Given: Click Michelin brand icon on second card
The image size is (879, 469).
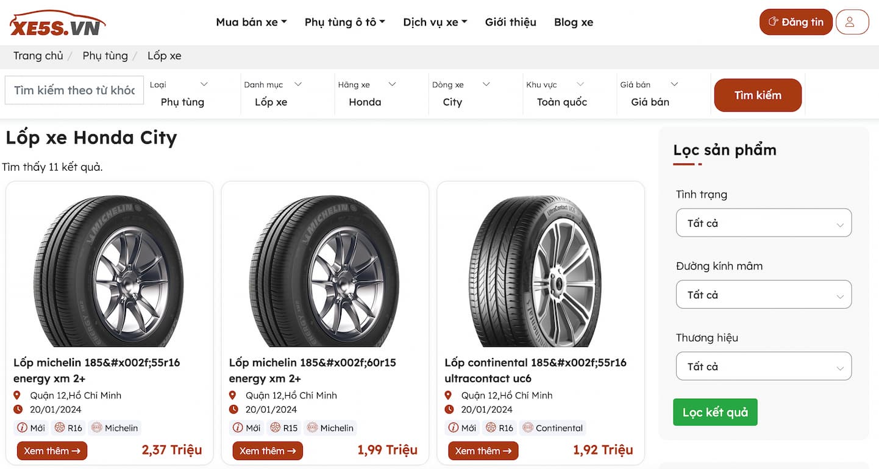Looking at the screenshot, I should point(312,428).
